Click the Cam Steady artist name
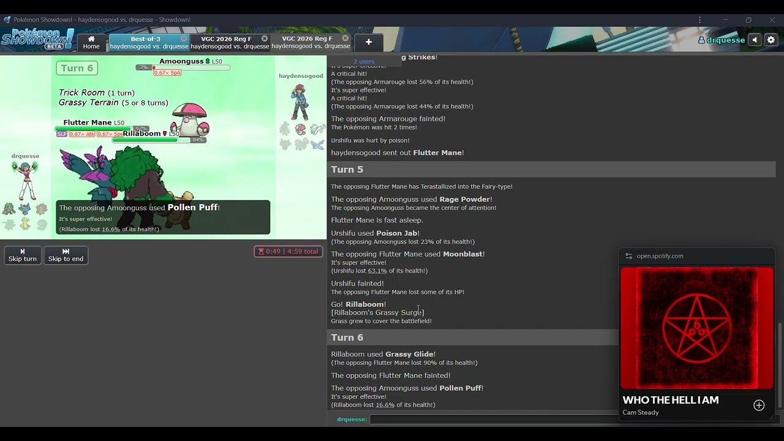 tap(641, 413)
